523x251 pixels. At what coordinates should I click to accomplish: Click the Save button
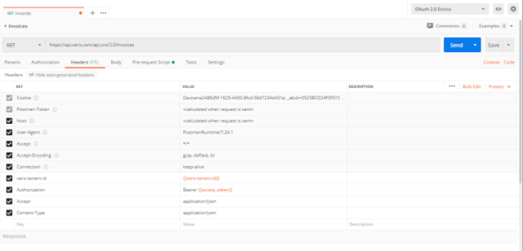(494, 45)
